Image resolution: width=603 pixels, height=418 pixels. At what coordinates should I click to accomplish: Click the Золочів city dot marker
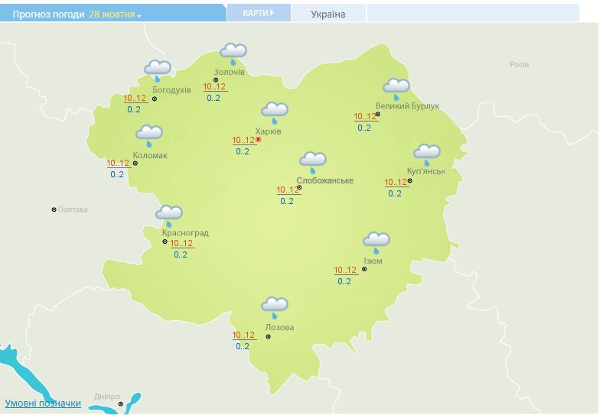[216, 80]
